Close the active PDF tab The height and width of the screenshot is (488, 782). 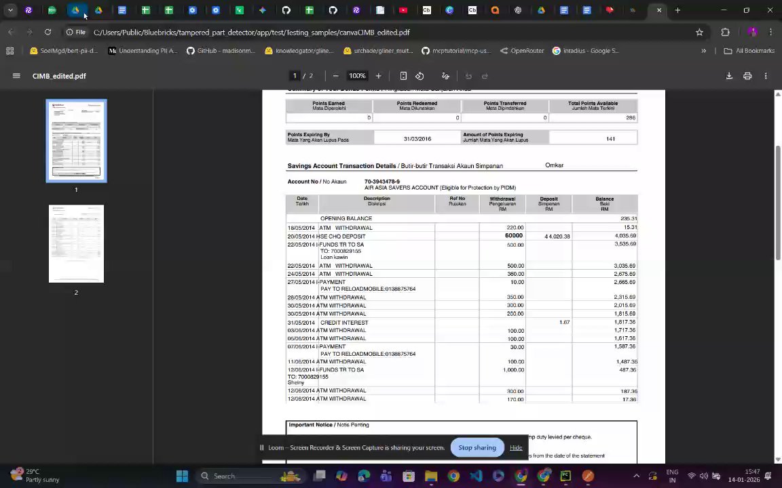pyautogui.click(x=659, y=10)
